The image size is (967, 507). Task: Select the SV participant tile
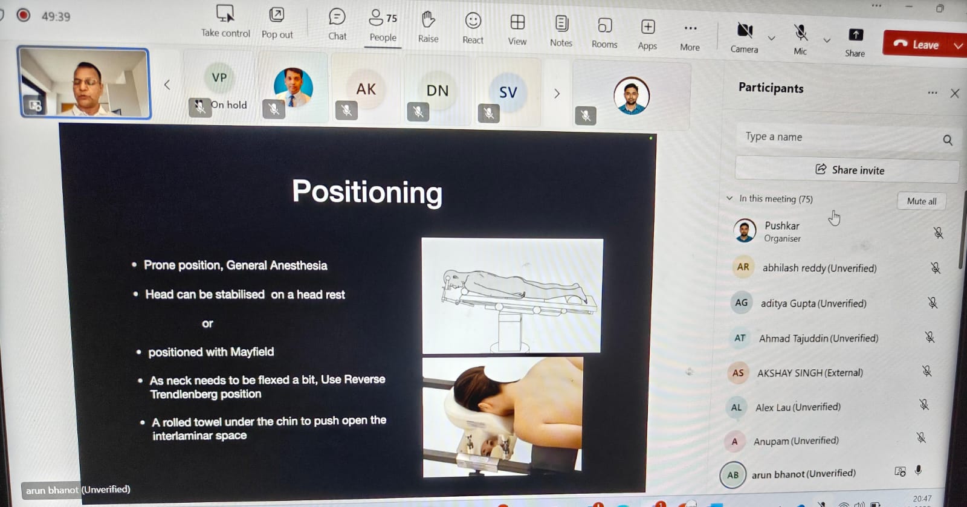click(x=508, y=92)
